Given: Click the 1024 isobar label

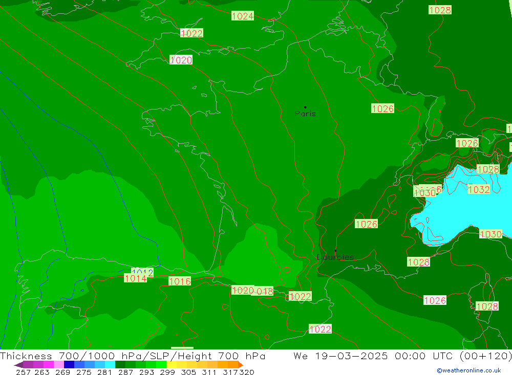Looking at the screenshot, I should pos(243,16).
